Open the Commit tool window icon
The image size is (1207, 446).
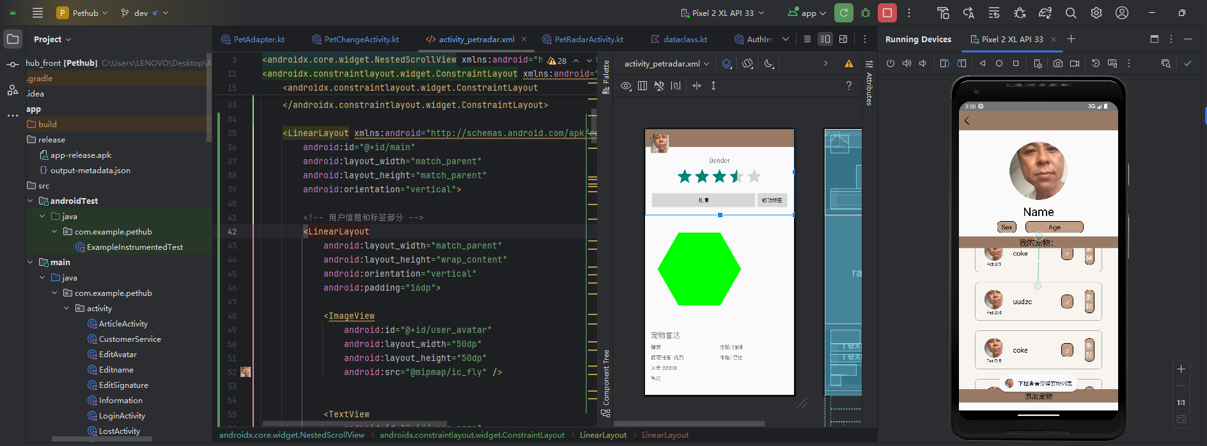(x=12, y=65)
